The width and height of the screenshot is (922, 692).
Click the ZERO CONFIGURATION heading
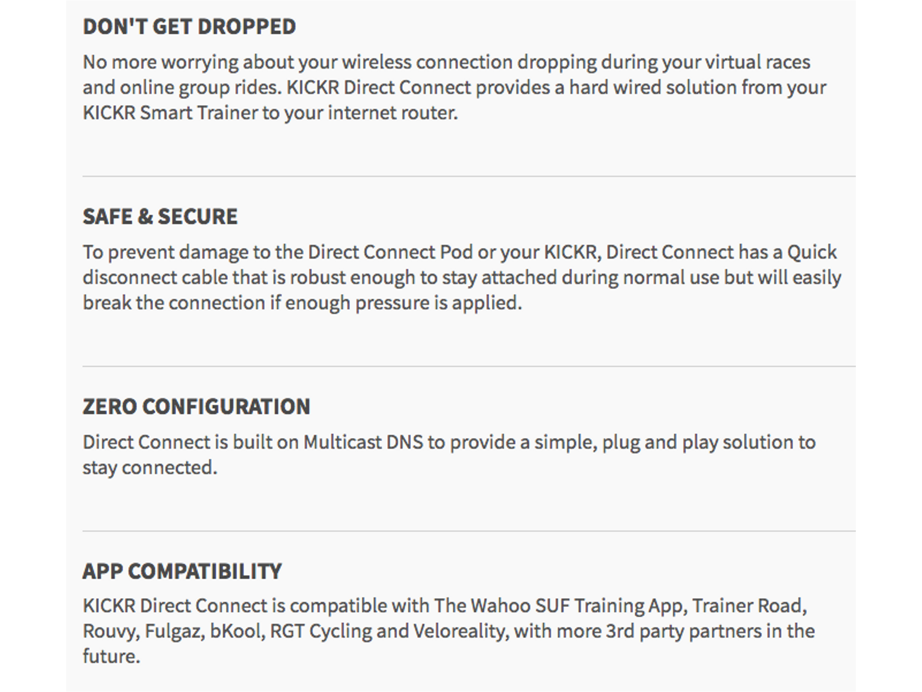point(196,407)
